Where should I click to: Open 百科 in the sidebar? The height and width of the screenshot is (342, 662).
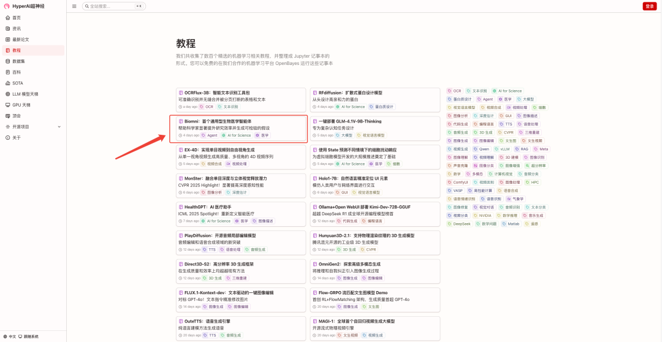click(33, 72)
